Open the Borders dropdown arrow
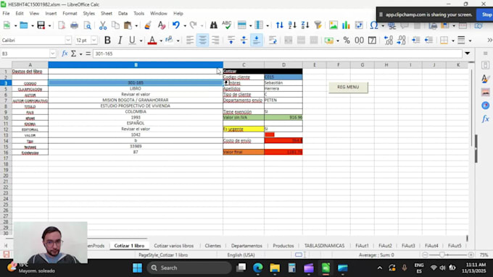The image size is (493, 277). click(x=452, y=41)
